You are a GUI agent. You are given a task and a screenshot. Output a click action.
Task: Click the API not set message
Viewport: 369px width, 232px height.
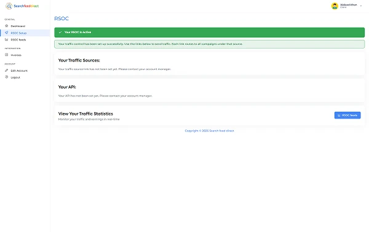tap(105, 96)
